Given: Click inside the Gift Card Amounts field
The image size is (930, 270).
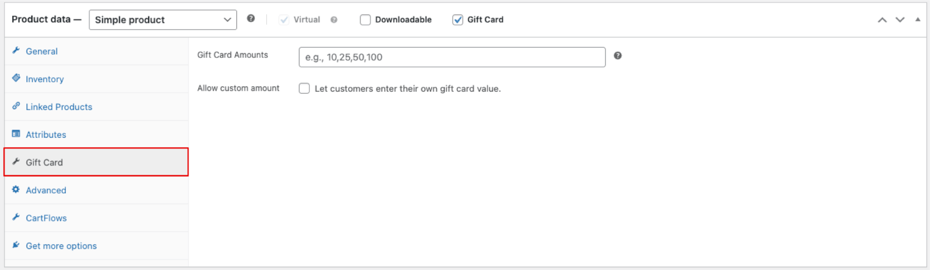Looking at the screenshot, I should coord(451,57).
